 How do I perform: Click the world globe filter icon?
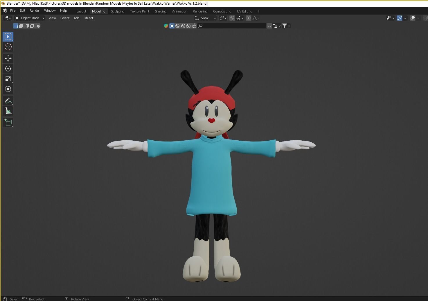click(x=188, y=26)
